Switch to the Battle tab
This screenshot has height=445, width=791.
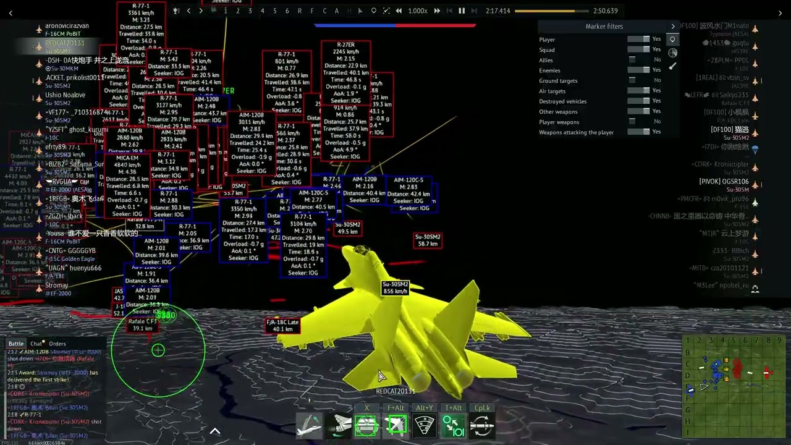16,344
